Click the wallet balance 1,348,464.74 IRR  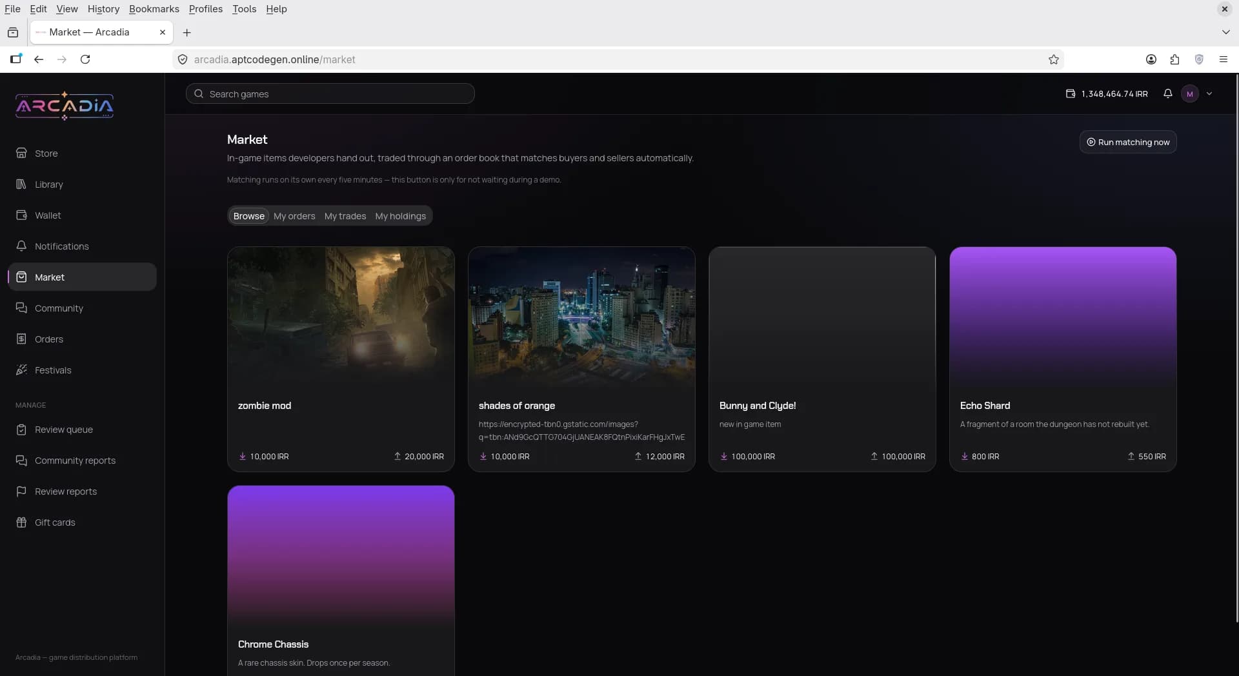pos(1107,94)
